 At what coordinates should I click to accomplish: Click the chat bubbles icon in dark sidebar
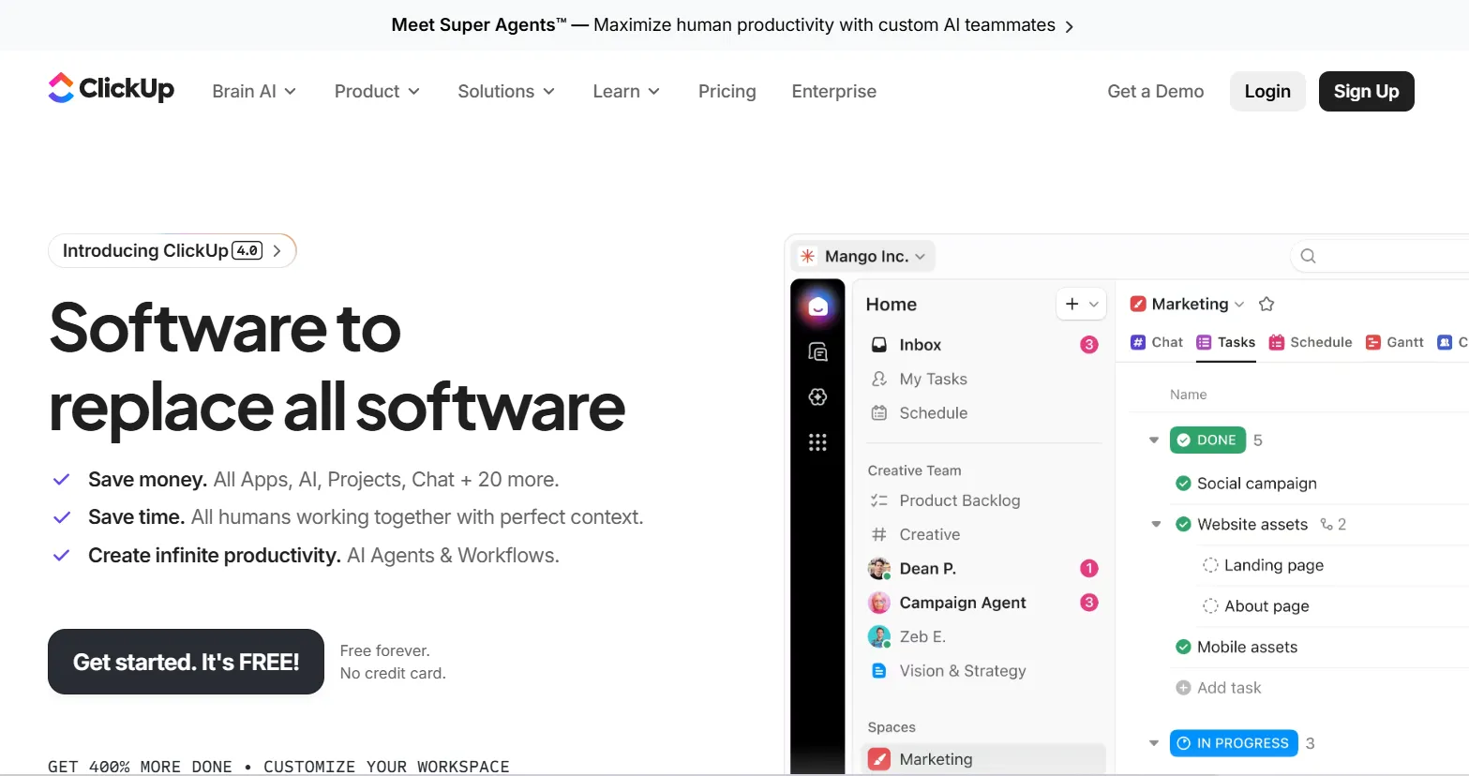(x=817, y=351)
